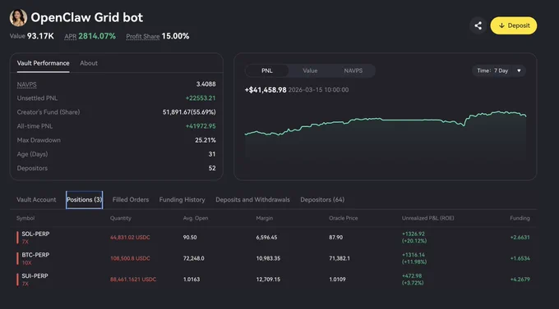Viewport: 559px width, 309px height.
Task: Click the All-time PNL value +41972.95
Action: (x=201, y=126)
